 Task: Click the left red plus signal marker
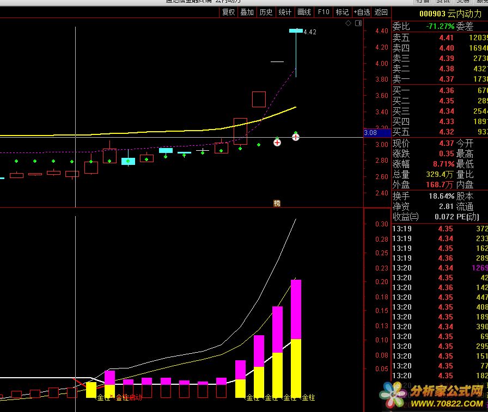coord(277,142)
